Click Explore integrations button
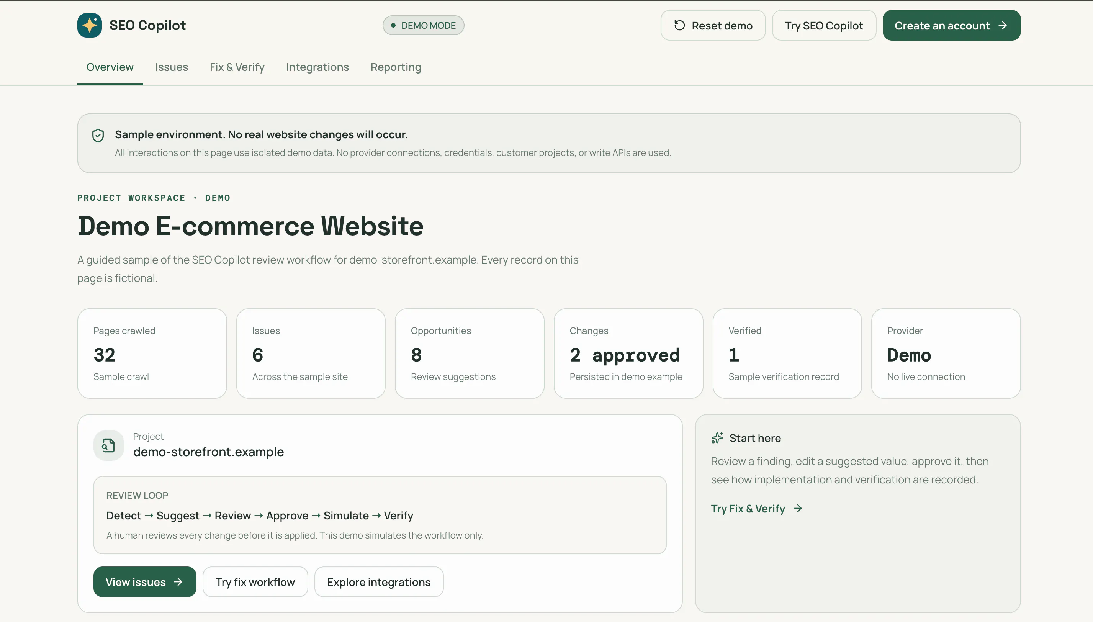Viewport: 1093px width, 622px height. (379, 582)
